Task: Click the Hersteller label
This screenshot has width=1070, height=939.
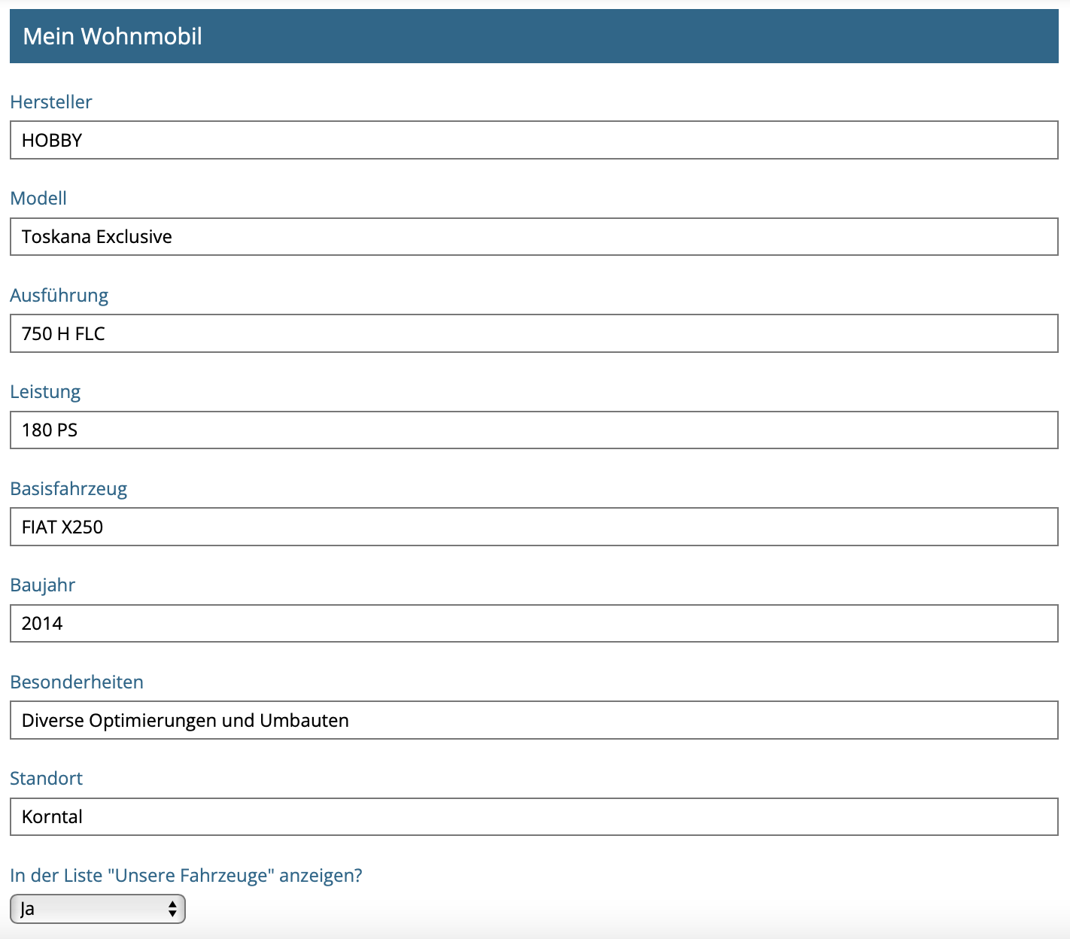Action: pyautogui.click(x=51, y=102)
